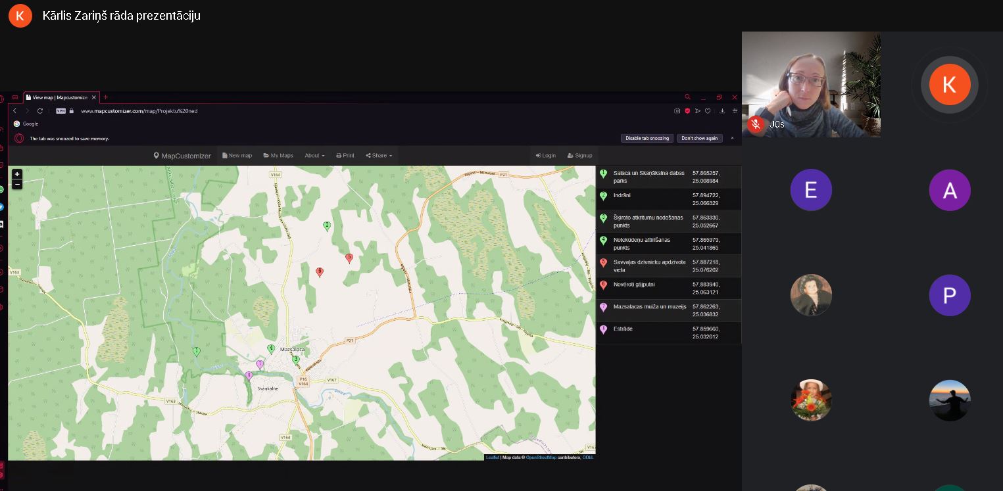
Task: Click the muted microphone icon on Jūs tile
Action: point(756,124)
